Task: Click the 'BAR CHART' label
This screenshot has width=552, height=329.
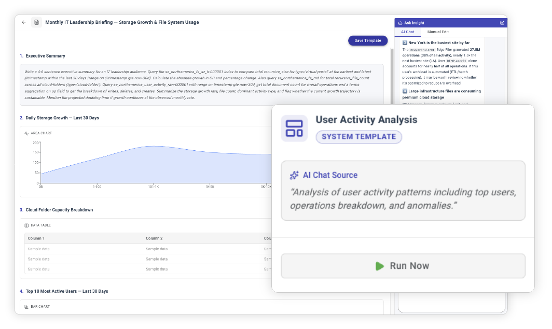Action: 40,307
